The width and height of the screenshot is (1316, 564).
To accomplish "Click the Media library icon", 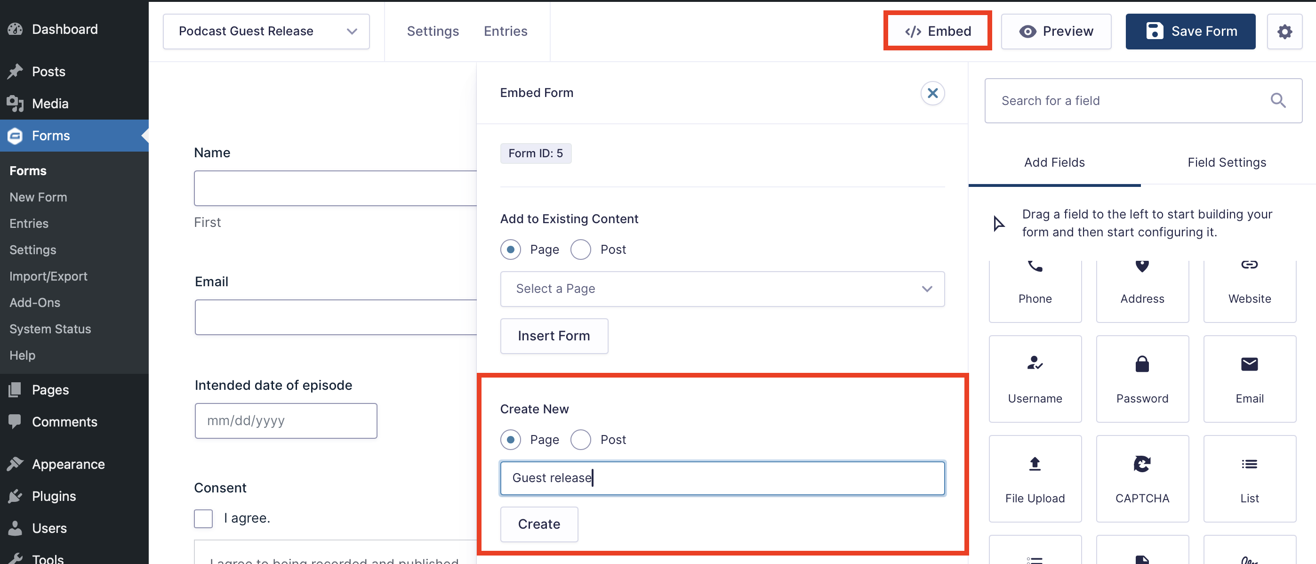I will click(x=16, y=103).
